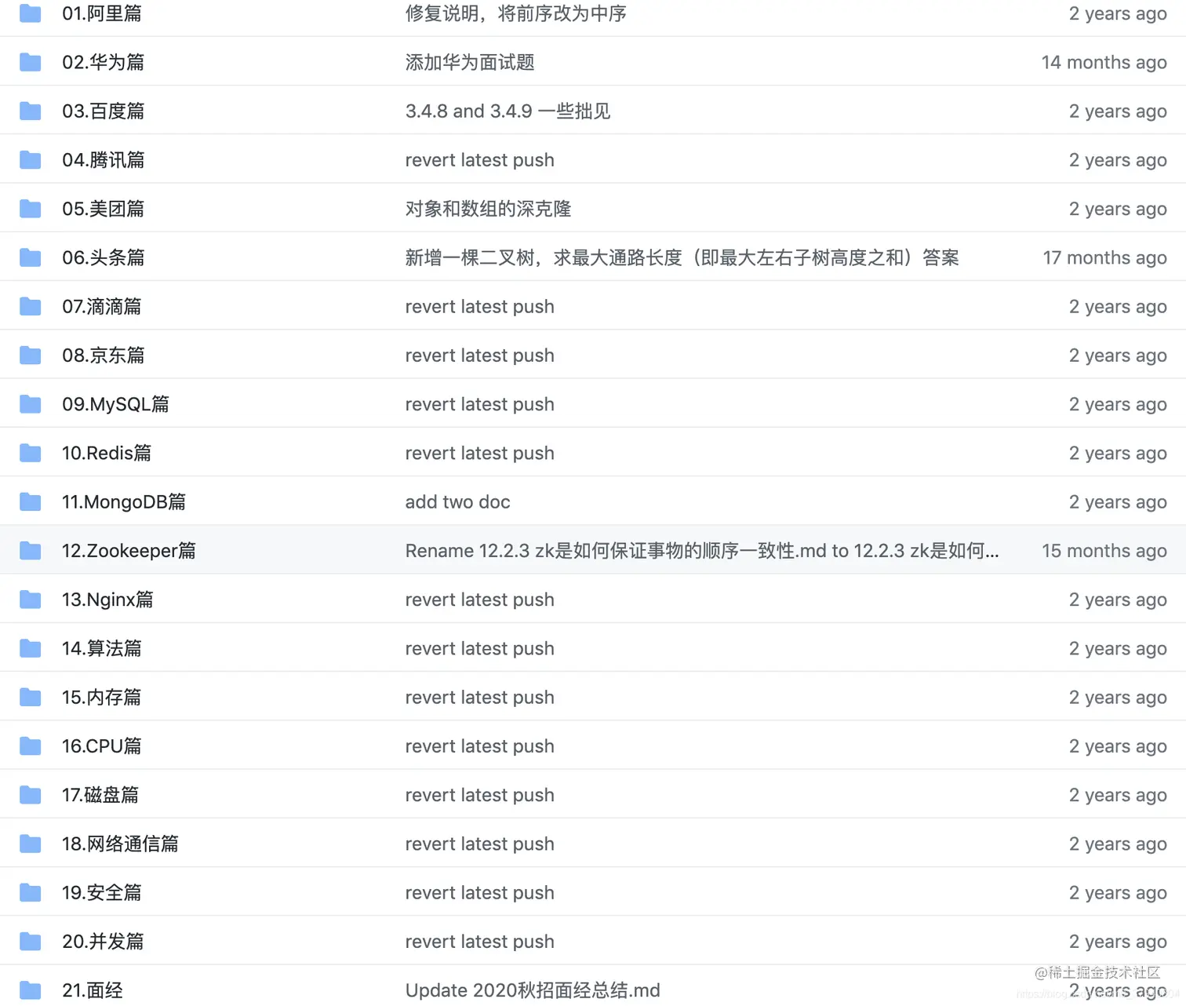Screen dimensions: 1186x1006
Task: Click '14 months ago' timestamp for 02.华为篇
Action: (x=1104, y=62)
